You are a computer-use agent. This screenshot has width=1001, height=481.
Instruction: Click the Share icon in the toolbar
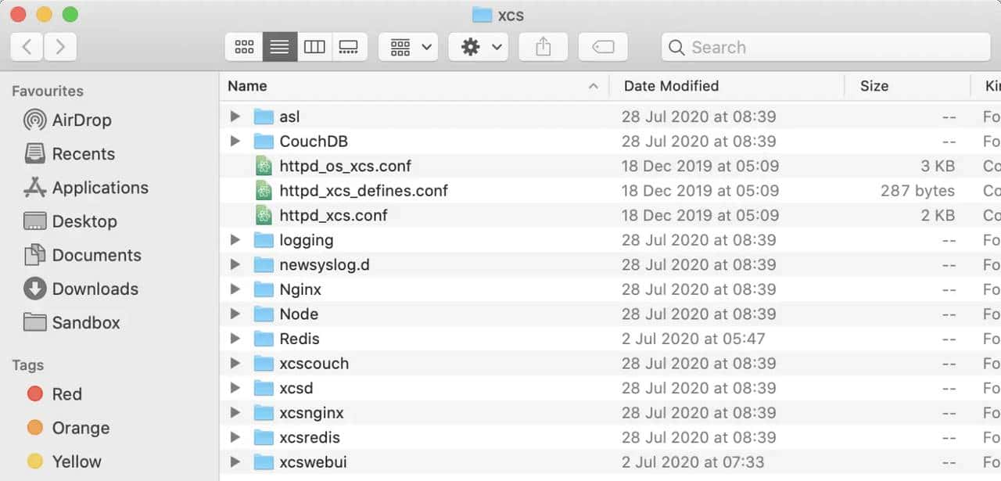point(543,47)
